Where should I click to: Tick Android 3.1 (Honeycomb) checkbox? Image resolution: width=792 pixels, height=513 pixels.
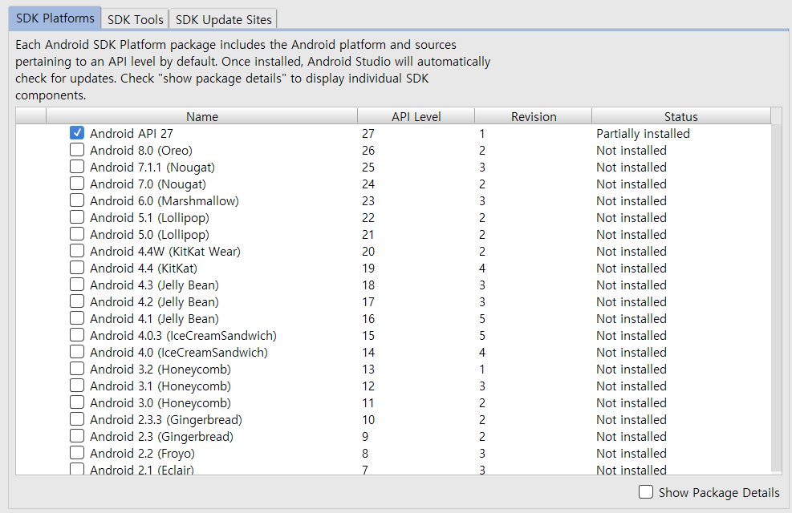coord(77,386)
